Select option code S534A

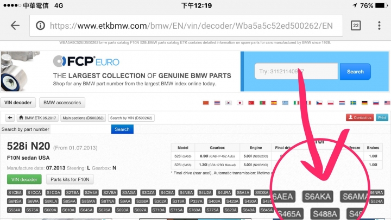[x=14, y=210]
